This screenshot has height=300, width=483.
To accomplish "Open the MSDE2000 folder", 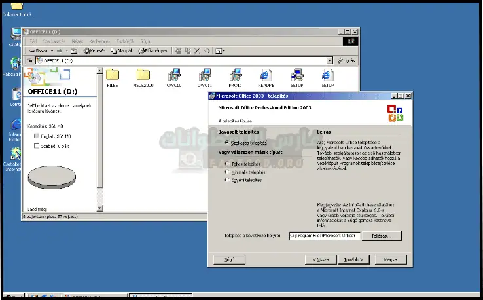I will click(143, 75).
